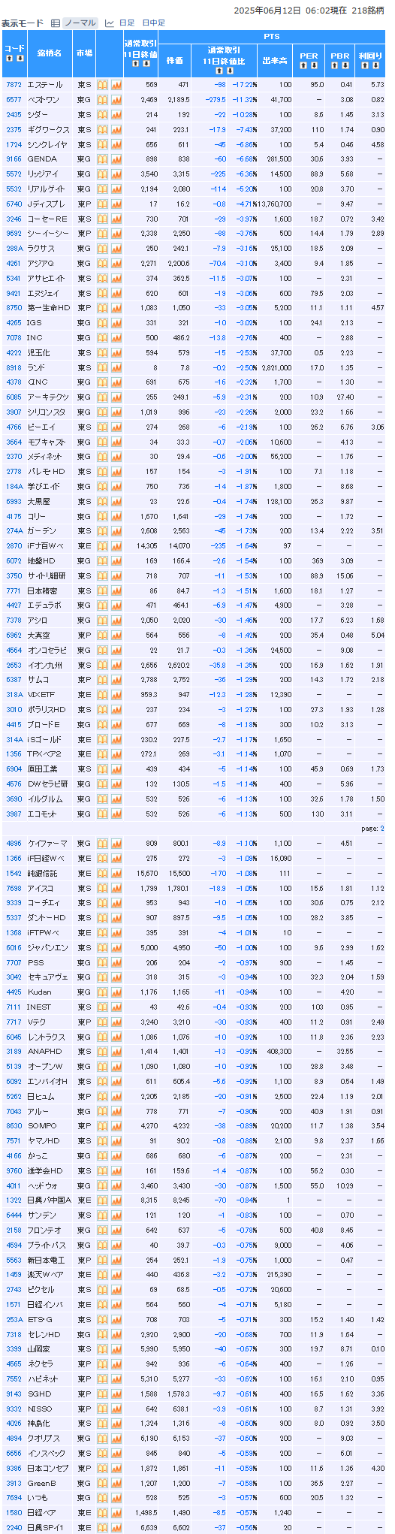Open stock code 6740 link
Viewport: 395px width, 1534px height.
click(x=14, y=204)
